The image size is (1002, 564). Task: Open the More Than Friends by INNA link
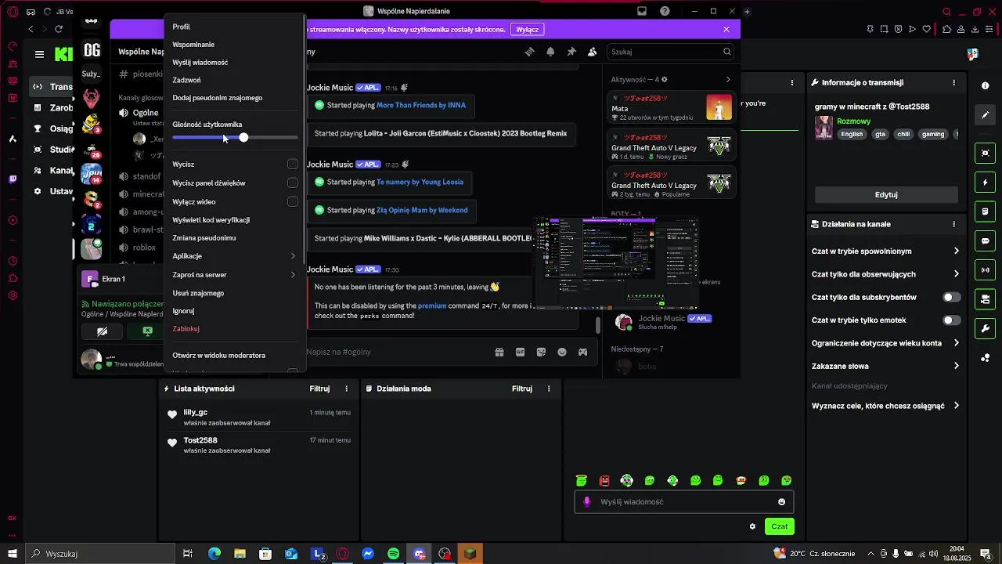(x=421, y=105)
